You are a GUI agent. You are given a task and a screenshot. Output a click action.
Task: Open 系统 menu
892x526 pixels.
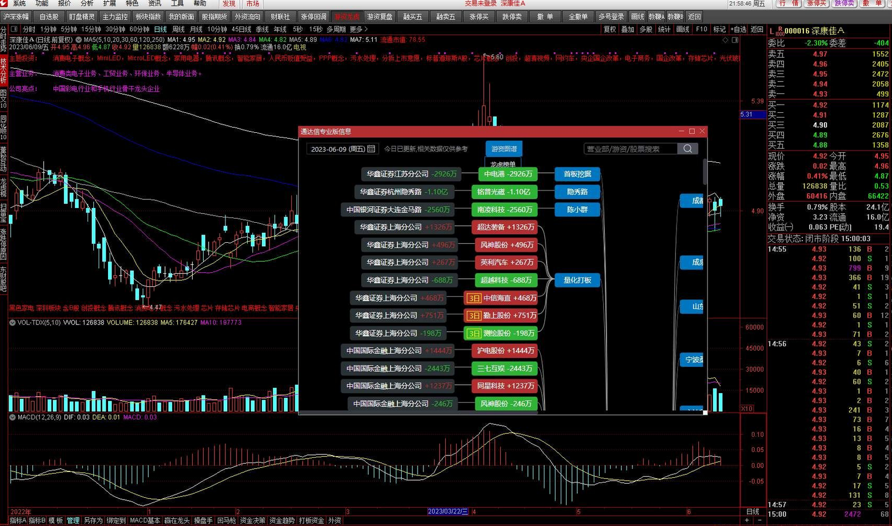tap(19, 4)
